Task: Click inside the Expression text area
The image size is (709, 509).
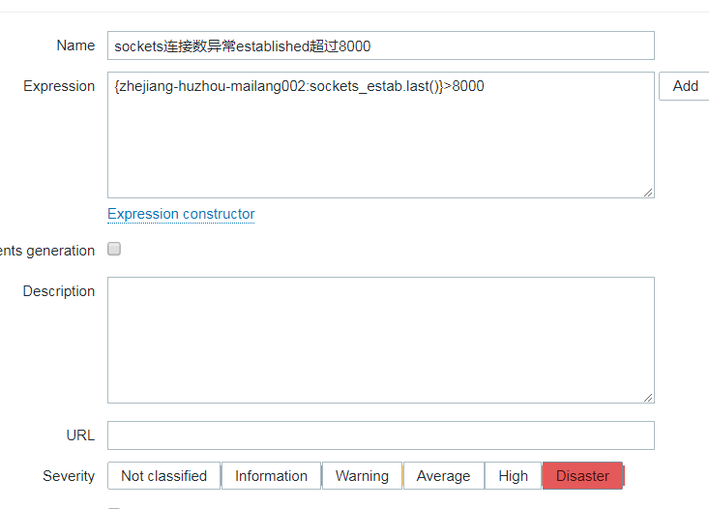Action: [381, 135]
